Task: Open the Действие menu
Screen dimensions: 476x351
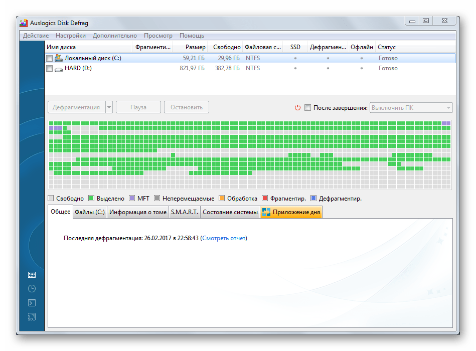Action: (36, 36)
